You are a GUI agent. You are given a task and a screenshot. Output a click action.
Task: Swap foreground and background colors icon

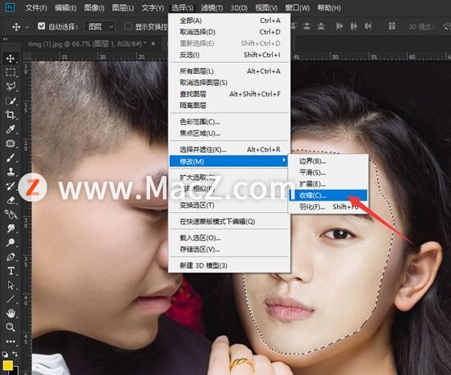15,354
